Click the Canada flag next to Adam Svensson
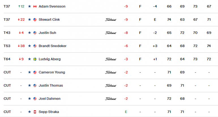This screenshot has width=218, height=117. coord(35,7)
